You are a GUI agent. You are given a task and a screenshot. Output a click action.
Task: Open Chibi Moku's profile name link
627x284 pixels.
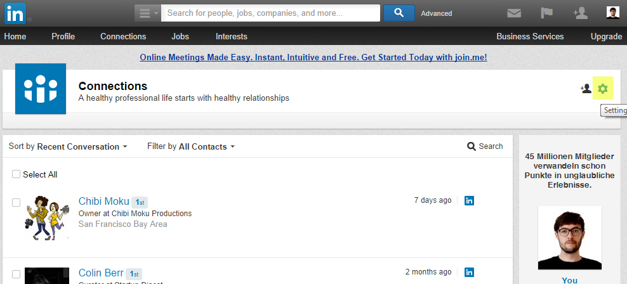point(103,202)
